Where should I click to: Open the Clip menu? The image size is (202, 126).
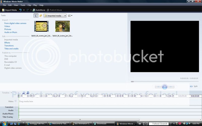click(x=29, y=5)
